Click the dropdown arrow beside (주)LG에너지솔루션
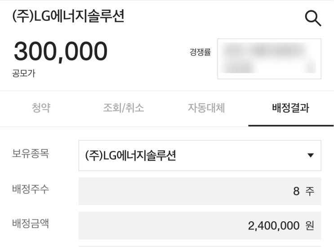The image size is (334, 247). tap(310, 156)
